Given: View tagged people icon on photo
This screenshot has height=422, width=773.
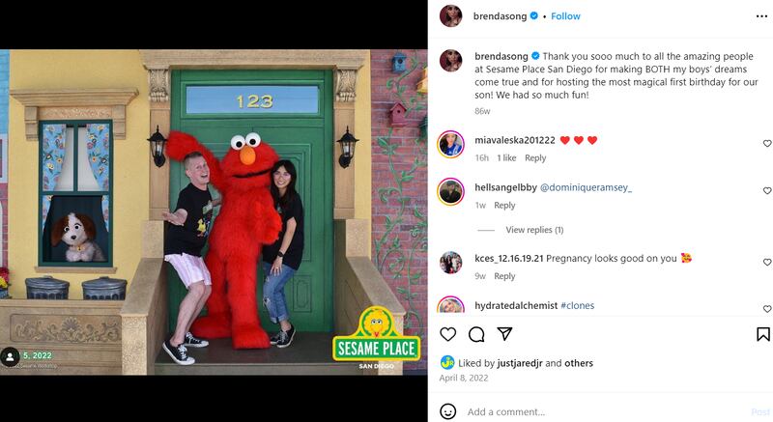Looking at the screenshot, I should (10, 357).
